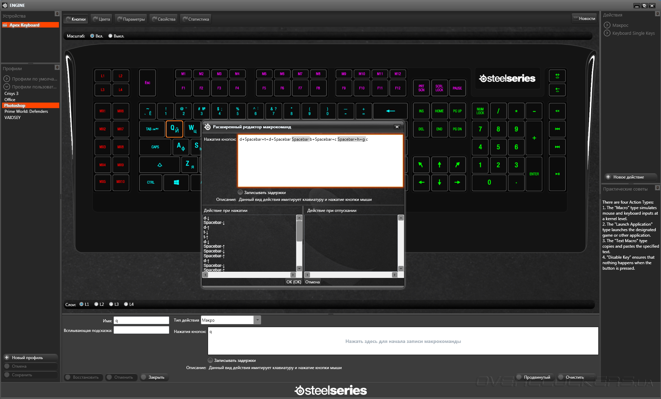Click the HOME key
The height and width of the screenshot is (399, 661).
(439, 111)
